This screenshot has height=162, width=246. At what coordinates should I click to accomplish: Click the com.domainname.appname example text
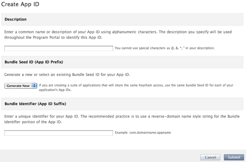pyautogui.click(x=150, y=133)
